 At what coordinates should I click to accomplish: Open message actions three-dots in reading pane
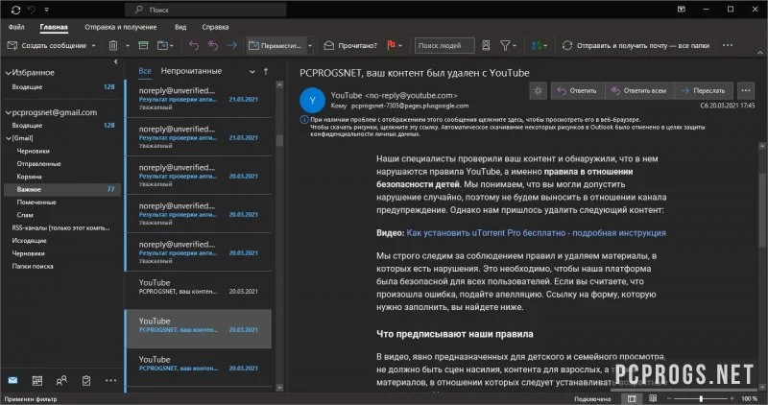[746, 90]
